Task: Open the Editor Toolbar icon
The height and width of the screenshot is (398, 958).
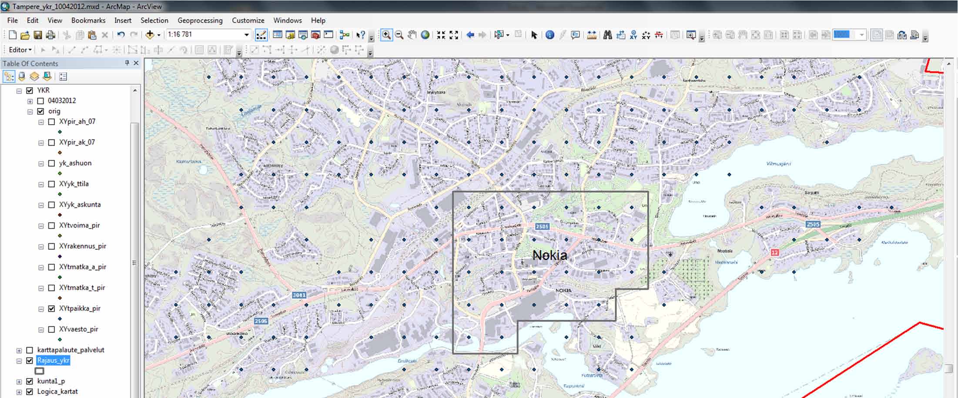Action: (261, 35)
